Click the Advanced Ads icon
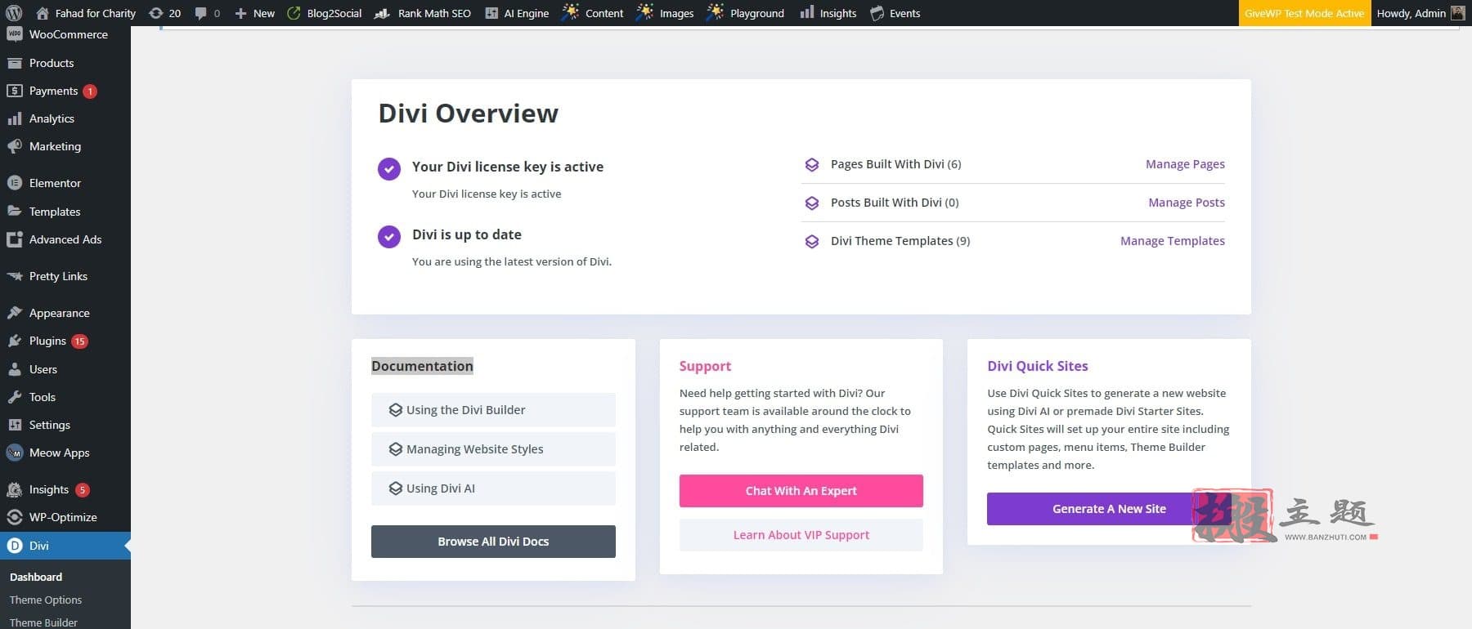Screen dimensions: 1472x629 [14, 239]
